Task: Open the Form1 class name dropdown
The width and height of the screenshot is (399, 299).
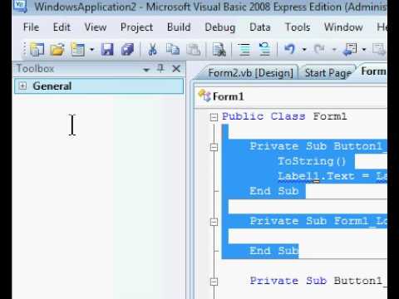Action: pos(290,96)
